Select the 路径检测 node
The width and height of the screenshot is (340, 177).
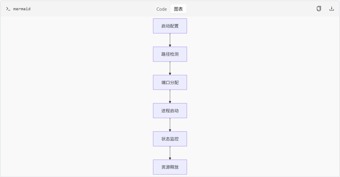[170, 54]
